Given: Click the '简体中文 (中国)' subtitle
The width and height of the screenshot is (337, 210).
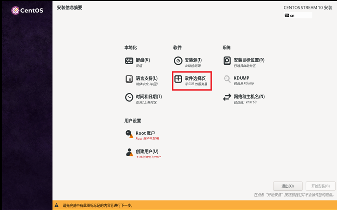Looking at the screenshot, I should [147, 84].
